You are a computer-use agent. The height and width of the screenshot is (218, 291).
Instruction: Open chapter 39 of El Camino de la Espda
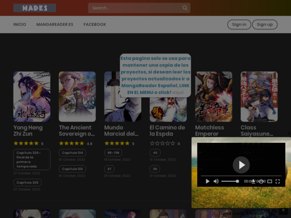155,169
